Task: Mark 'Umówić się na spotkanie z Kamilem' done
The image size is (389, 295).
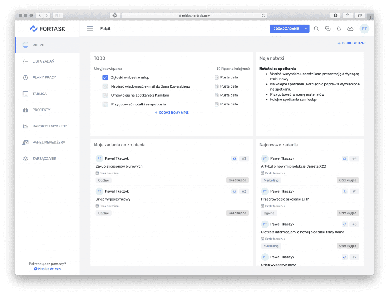Action: coord(105,95)
